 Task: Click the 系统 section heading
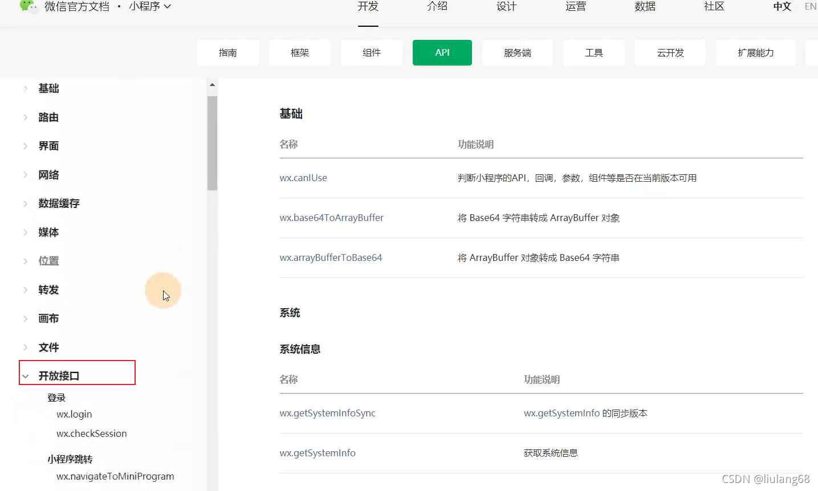coord(290,313)
